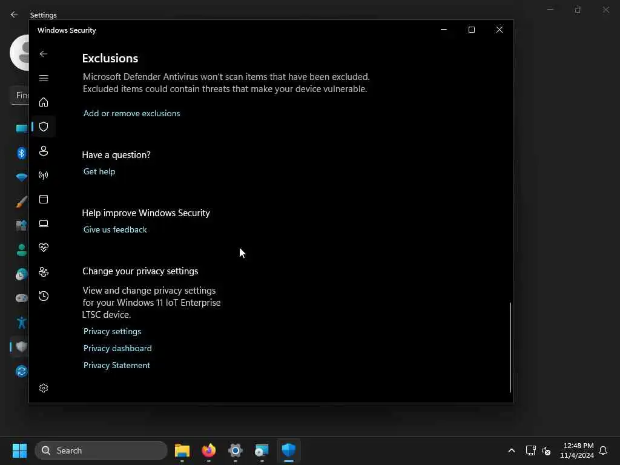
Task: Open File Explorer from taskbar
Action: (x=182, y=450)
